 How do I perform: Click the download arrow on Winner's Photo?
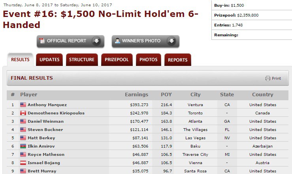click(x=171, y=41)
